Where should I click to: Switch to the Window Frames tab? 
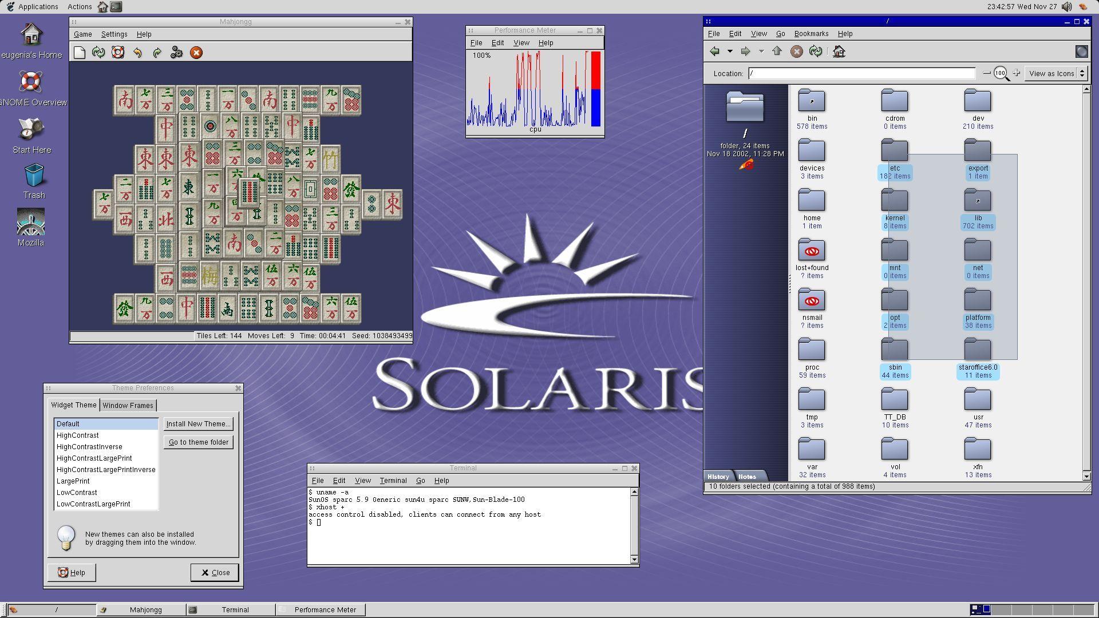click(x=128, y=405)
